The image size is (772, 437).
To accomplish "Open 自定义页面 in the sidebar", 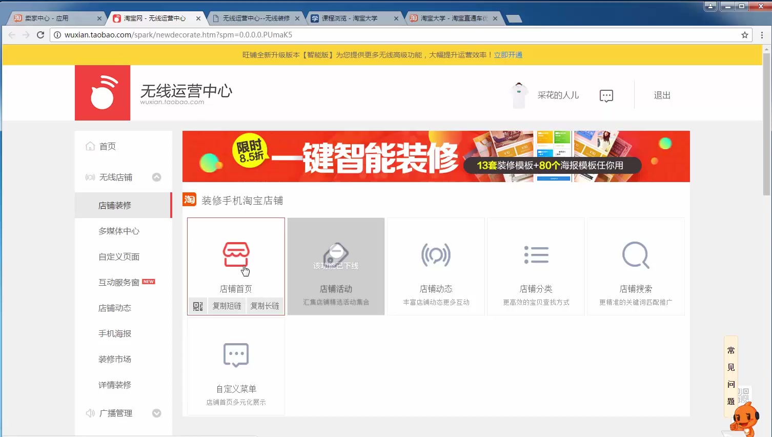I will [119, 256].
